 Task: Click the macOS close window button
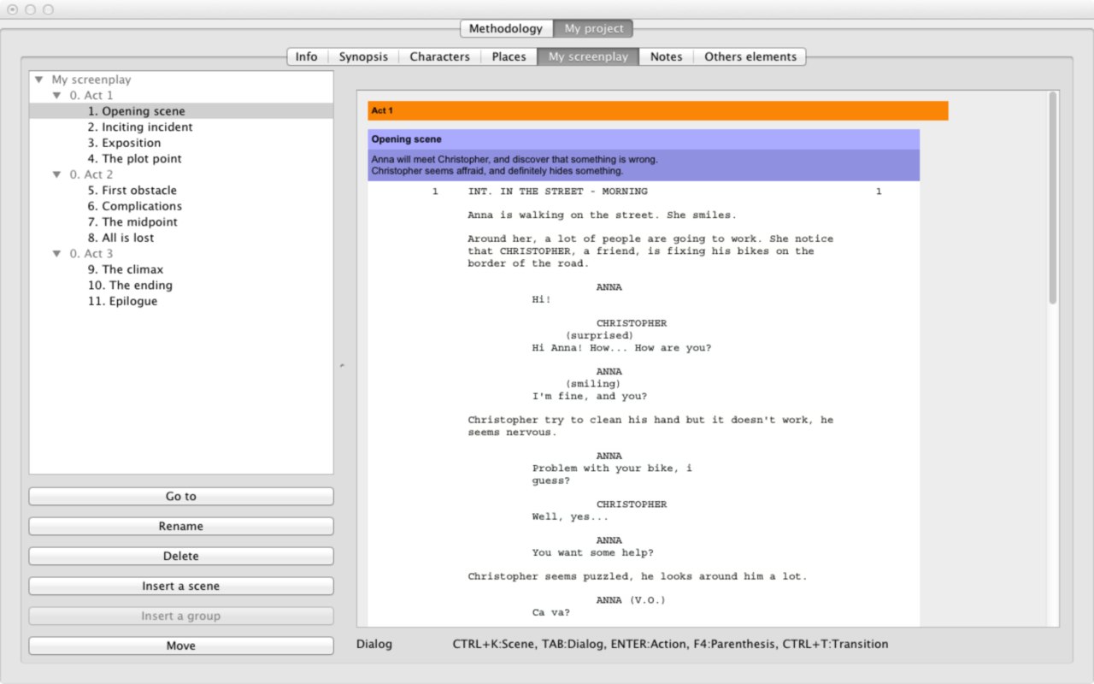point(12,9)
